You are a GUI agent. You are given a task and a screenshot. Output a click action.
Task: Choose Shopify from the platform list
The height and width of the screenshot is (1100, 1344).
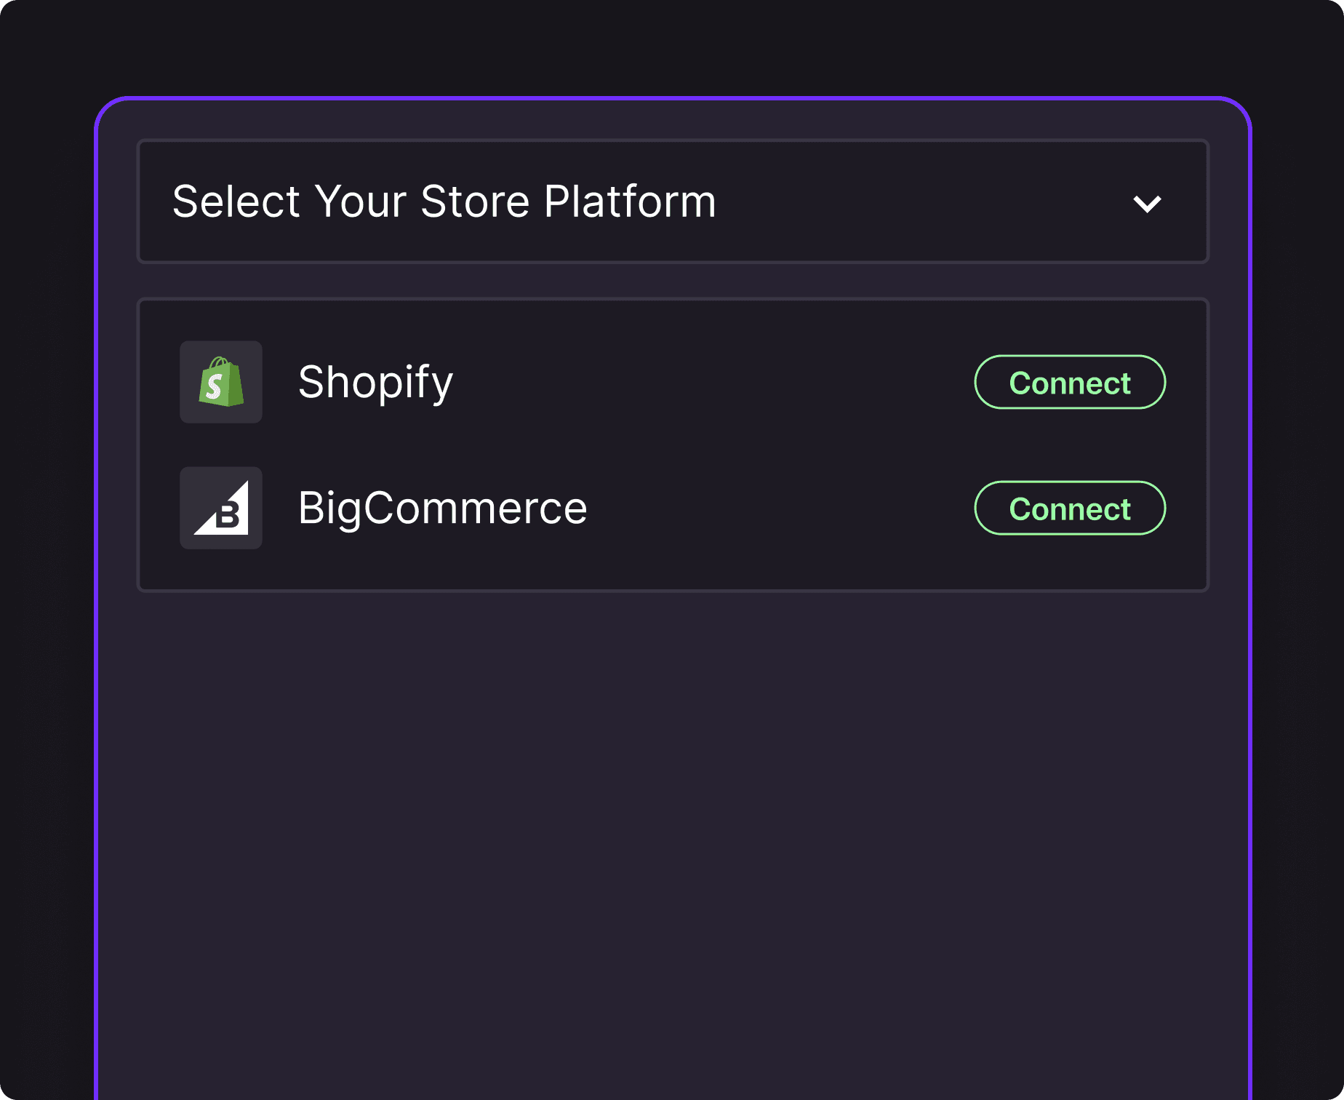(375, 382)
